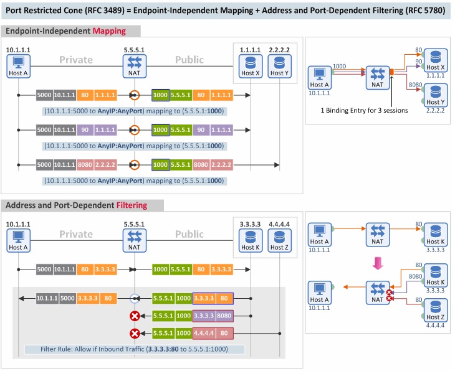Select the Endpoint-Independent Mapping section header
This screenshot has width=455, height=371.
72,31
